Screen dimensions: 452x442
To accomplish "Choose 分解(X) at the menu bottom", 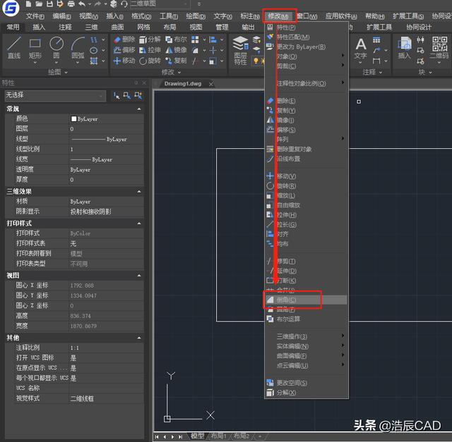I will coord(306,393).
